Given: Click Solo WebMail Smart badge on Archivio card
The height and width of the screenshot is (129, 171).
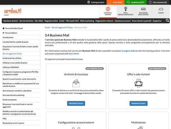Looking at the screenshot, I should click(94, 68).
